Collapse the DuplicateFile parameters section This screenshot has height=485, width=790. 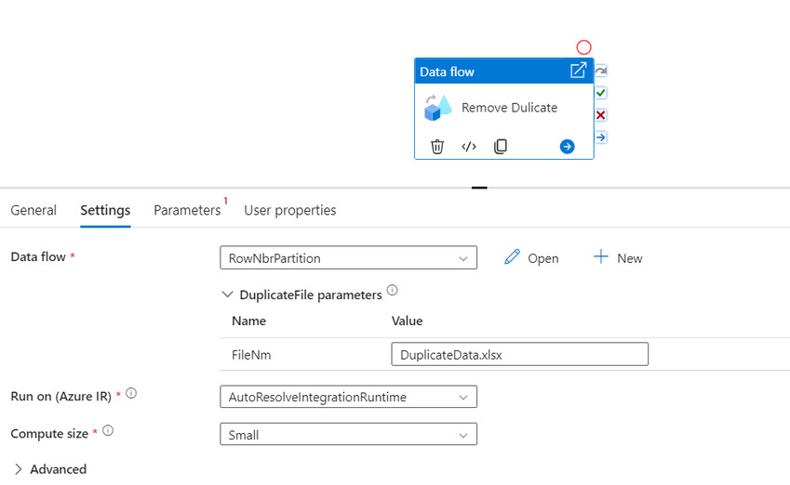pyautogui.click(x=227, y=295)
